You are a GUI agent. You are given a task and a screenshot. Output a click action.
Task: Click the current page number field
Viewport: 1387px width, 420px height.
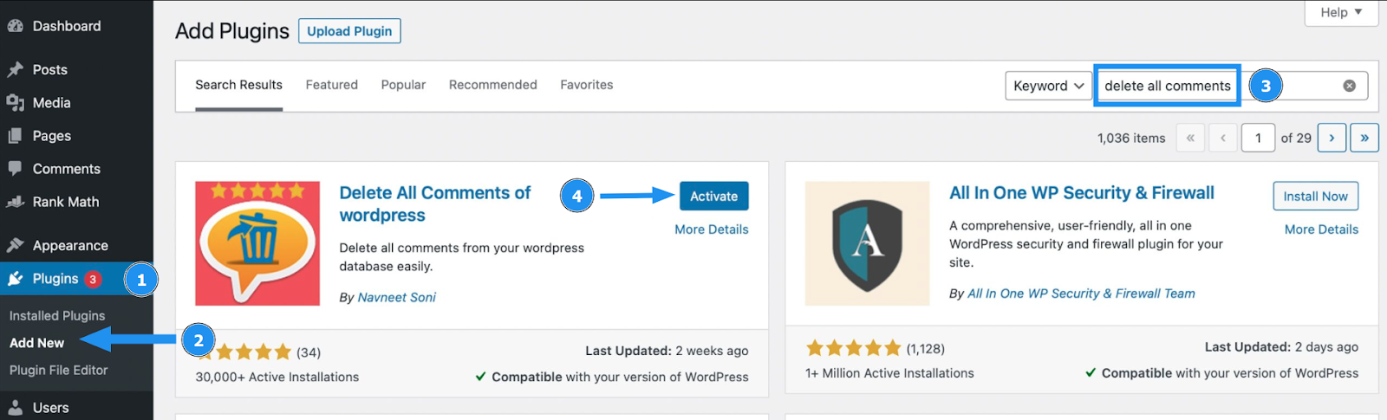[x=1258, y=138]
